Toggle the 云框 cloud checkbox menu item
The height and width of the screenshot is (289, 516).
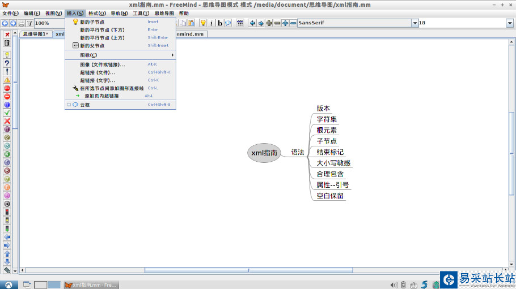(x=120, y=105)
